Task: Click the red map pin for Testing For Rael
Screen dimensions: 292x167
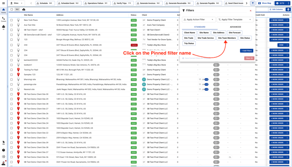Action: [x=18, y=70]
